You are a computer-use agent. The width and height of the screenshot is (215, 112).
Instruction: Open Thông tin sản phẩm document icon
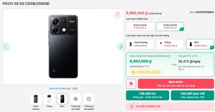click(x=89, y=99)
